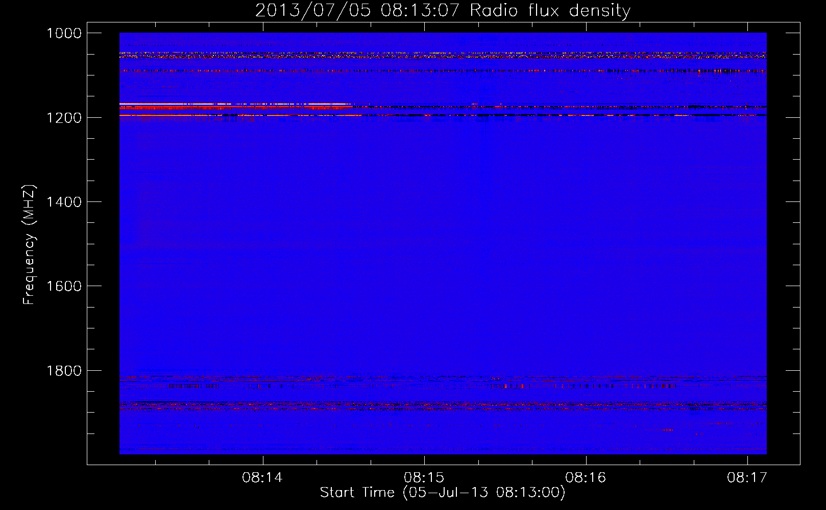The width and height of the screenshot is (826, 510).
Task: Click the 08:14 time tick label
Action: coord(262,477)
